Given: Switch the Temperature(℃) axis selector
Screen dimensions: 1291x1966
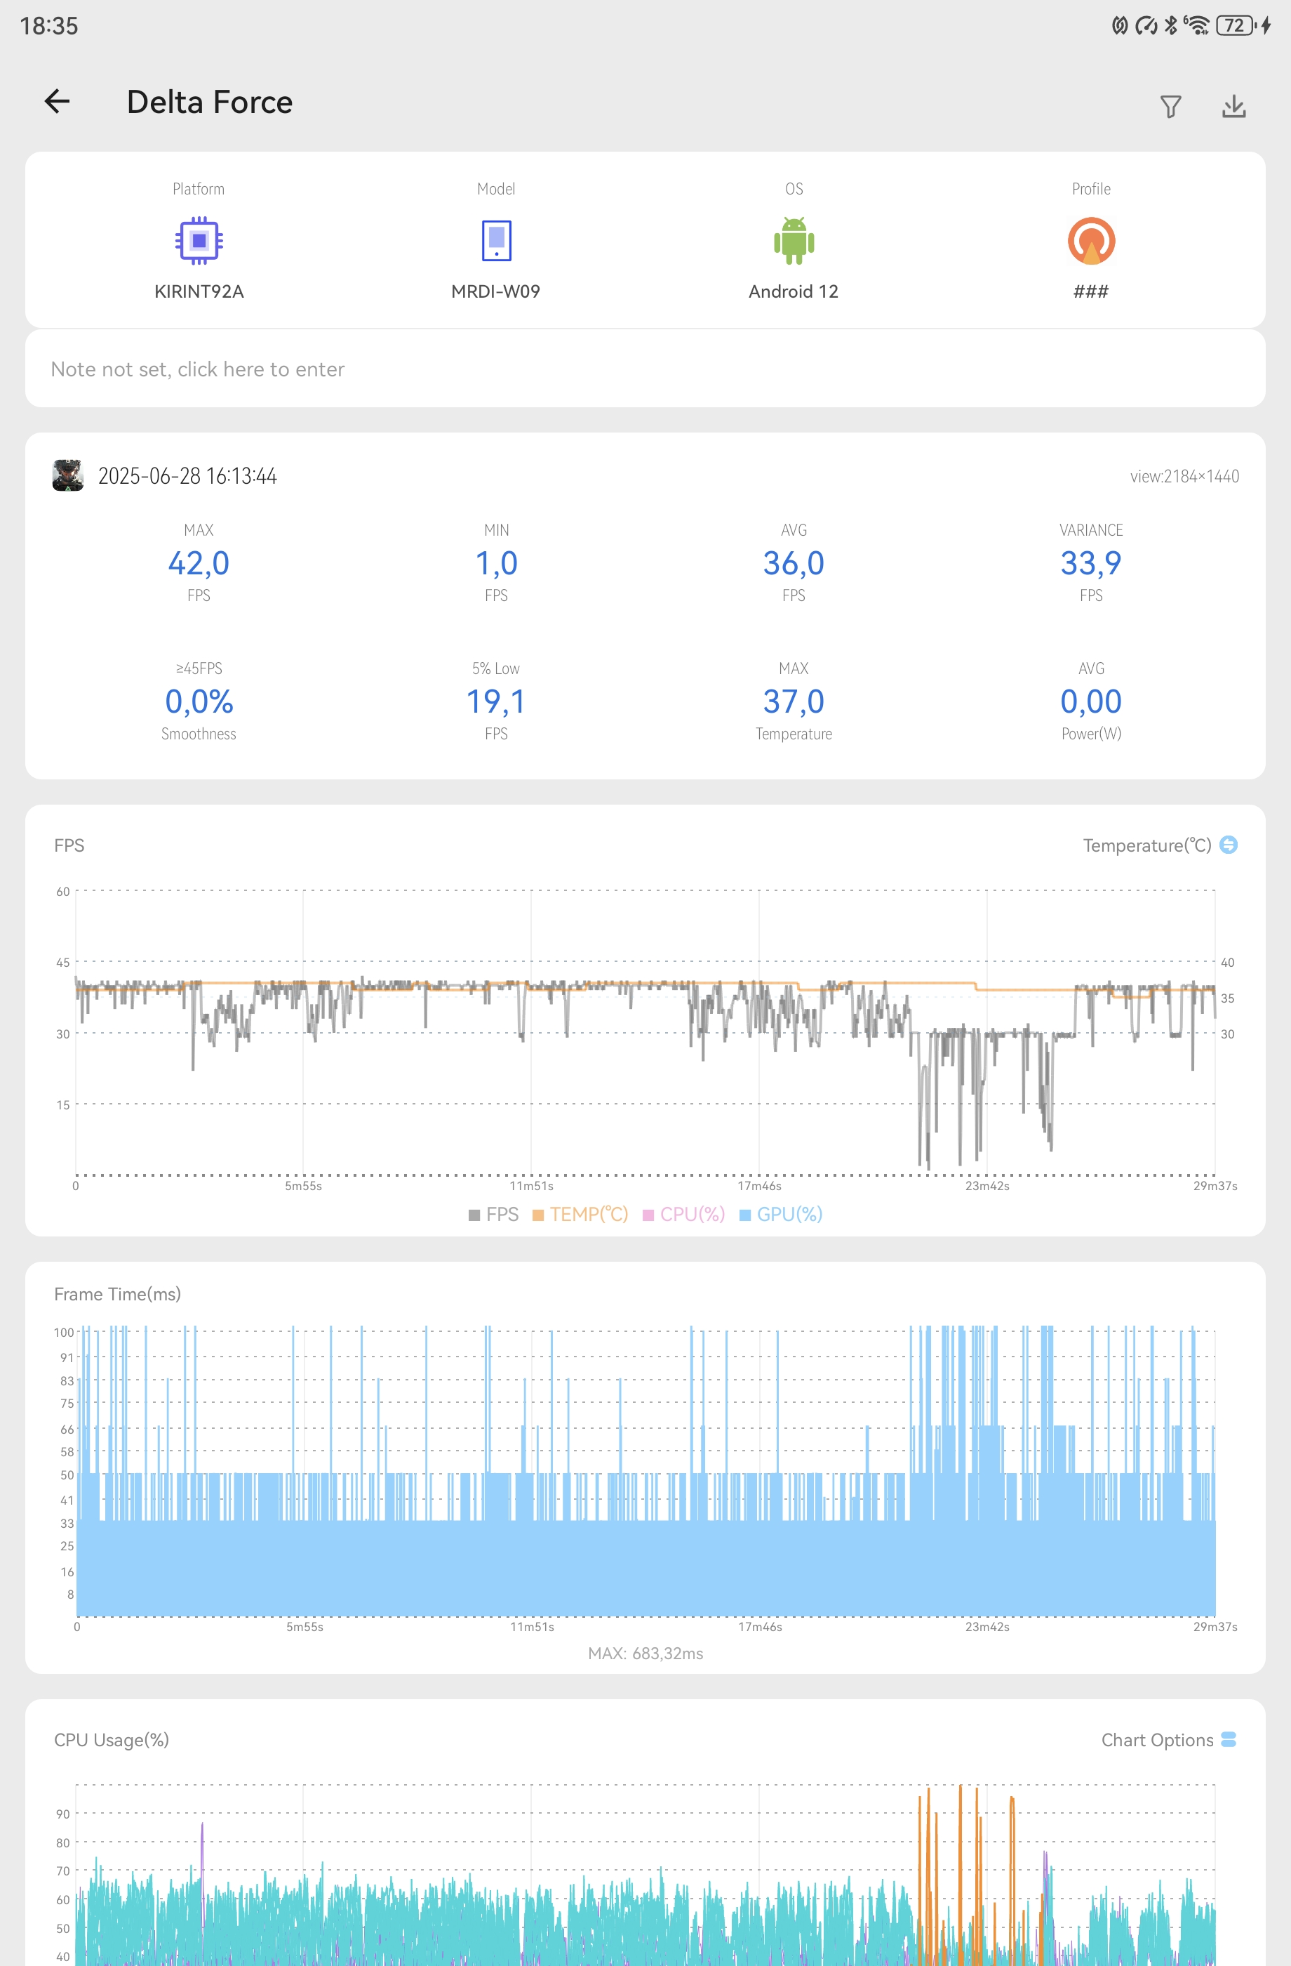Looking at the screenshot, I should pyautogui.click(x=1160, y=845).
